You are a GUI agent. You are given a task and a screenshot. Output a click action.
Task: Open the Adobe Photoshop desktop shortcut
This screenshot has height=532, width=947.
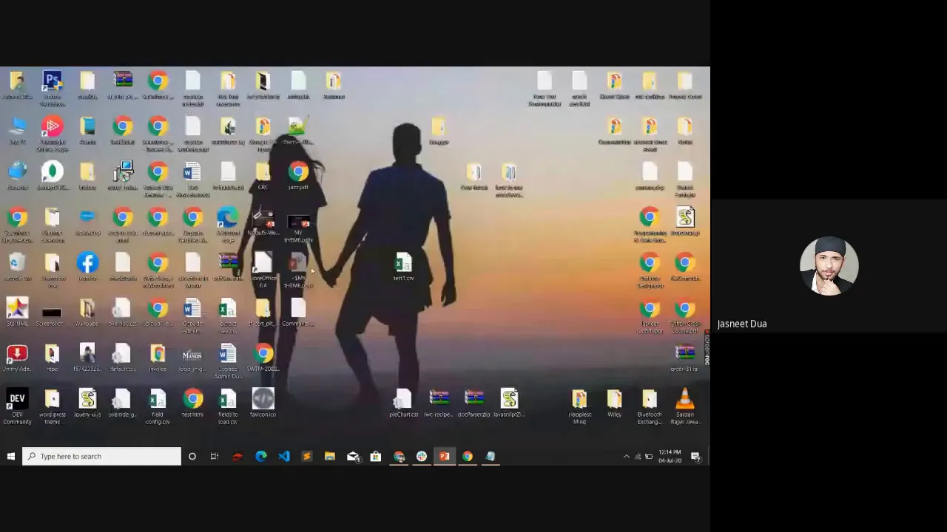tap(52, 87)
